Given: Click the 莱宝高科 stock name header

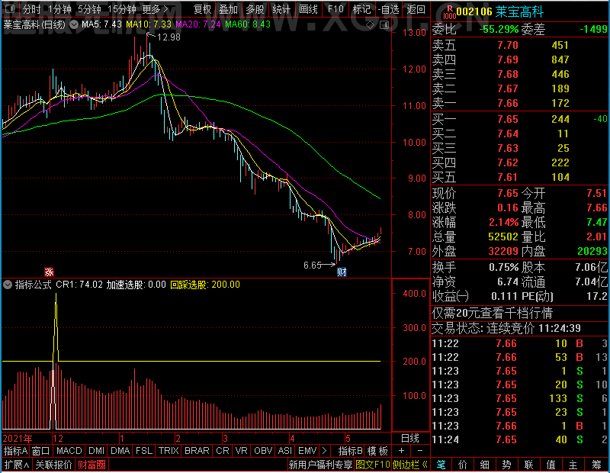Looking at the screenshot, I should point(519,12).
